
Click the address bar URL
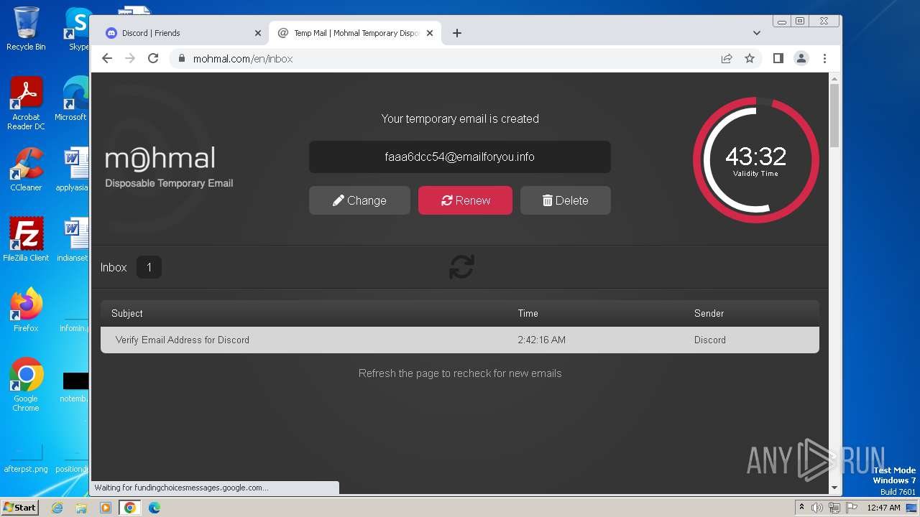pyautogui.click(x=243, y=59)
